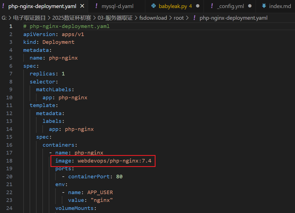Select the index.md tab
This screenshot has width=295, height=213.
point(280,6)
